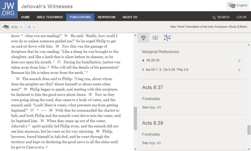Expand Mt 26:59 reference with plus icon
The width and height of the screenshot is (251, 151).
[x=239, y=61]
